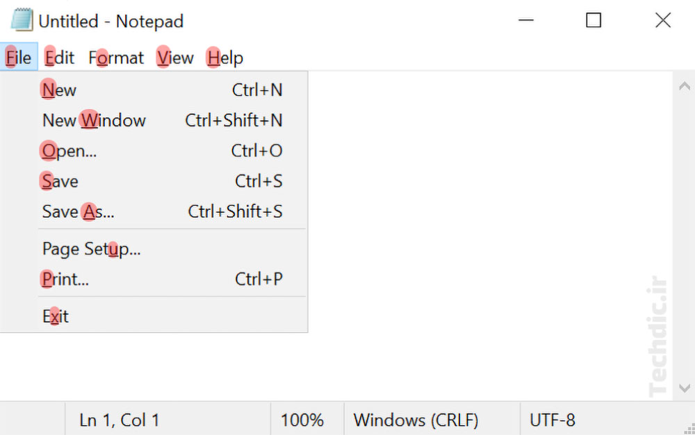The width and height of the screenshot is (695, 435).
Task: Click Open... in the File menu
Action: coord(69,151)
